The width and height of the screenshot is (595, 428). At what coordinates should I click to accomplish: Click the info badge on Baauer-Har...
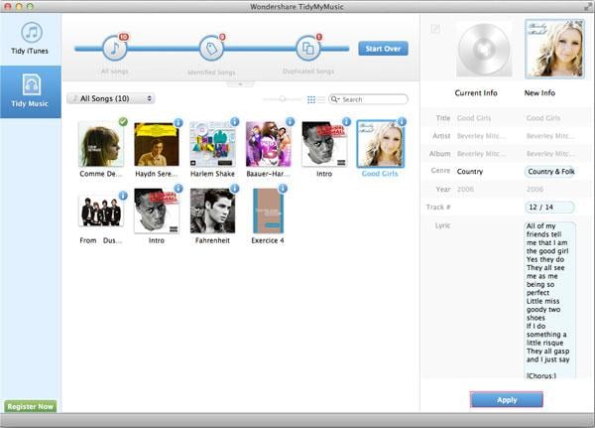pos(291,121)
